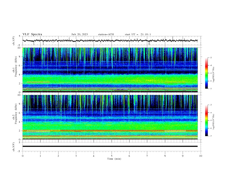Click the '-5' tick on the ch.1(V) axis

pos(19,45)
